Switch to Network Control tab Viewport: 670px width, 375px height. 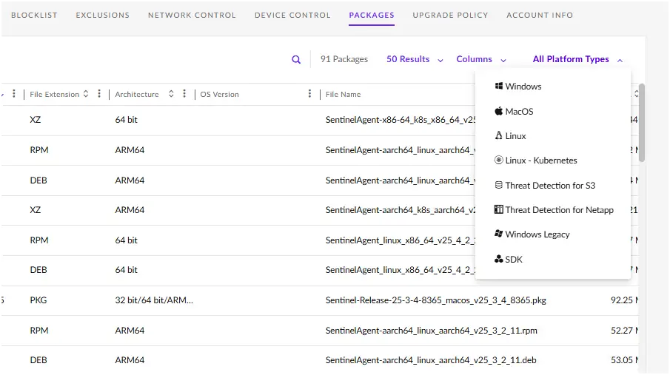(192, 15)
